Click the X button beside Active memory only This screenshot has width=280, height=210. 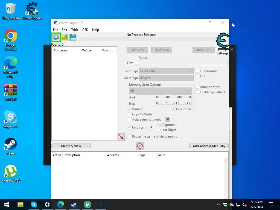coord(168,119)
